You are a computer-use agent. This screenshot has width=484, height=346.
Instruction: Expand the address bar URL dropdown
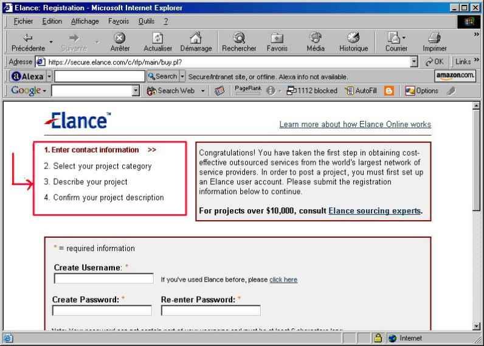[414, 62]
